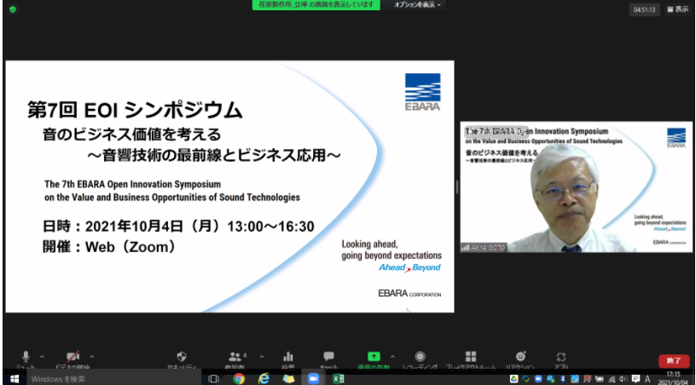Expand audio options arrow beside microphone
The image size is (696, 385).
(x=43, y=356)
